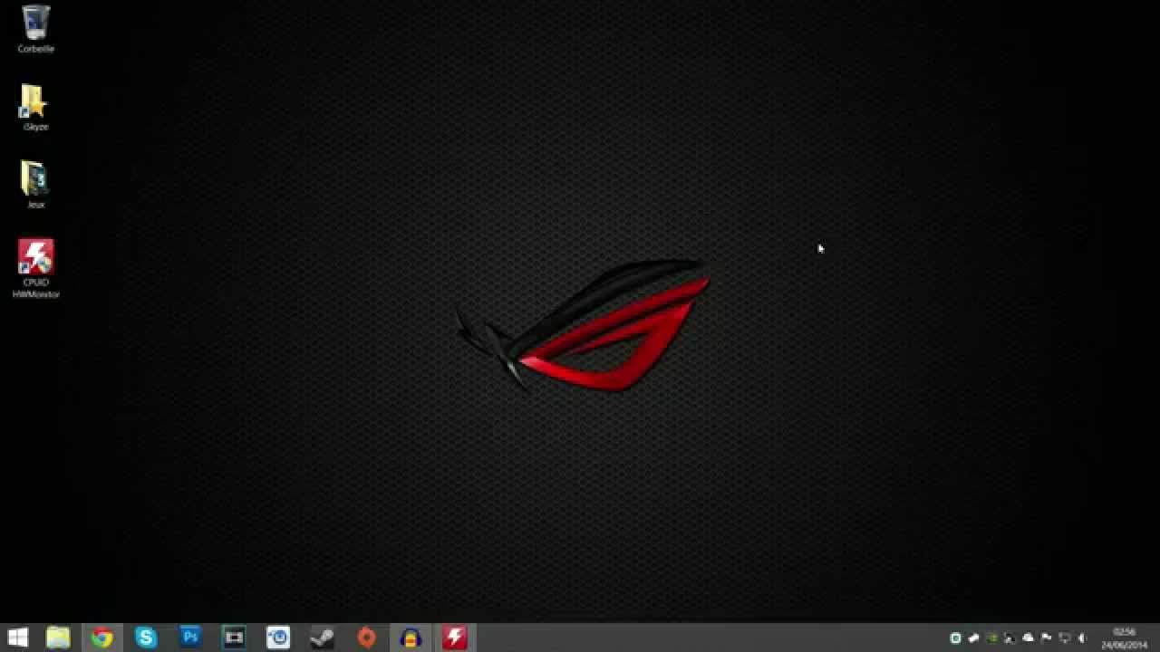
Task: Switch to Google Chrome in taskbar
Action: click(101, 638)
